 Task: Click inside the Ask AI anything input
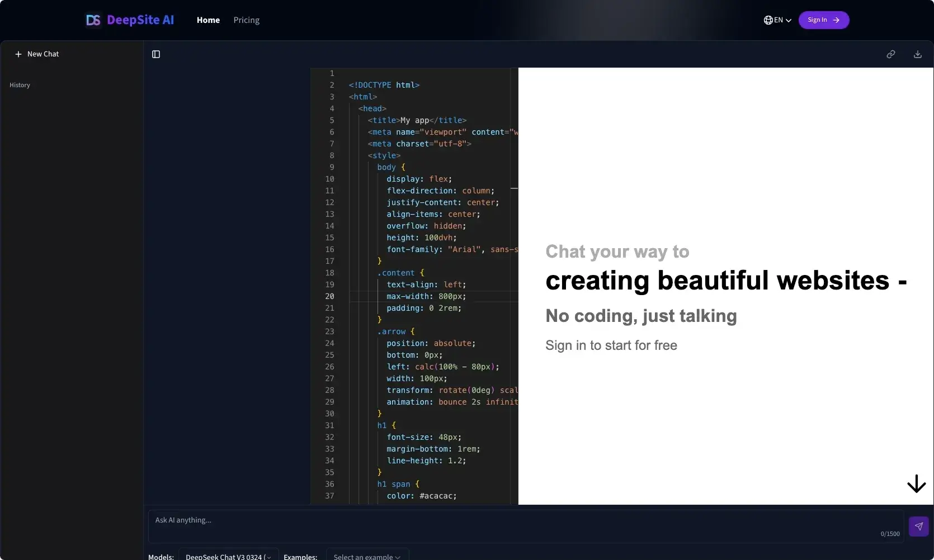coord(526,526)
